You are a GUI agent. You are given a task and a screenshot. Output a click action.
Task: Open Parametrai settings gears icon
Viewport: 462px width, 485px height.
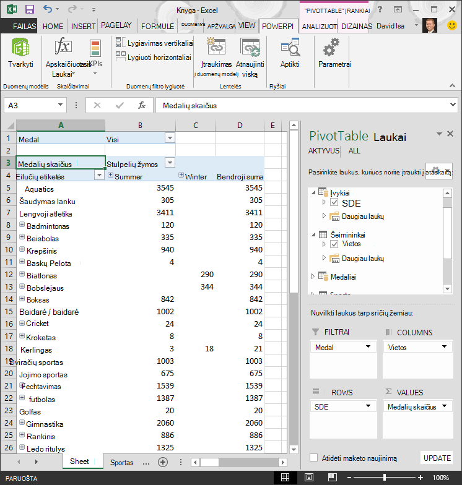(331, 47)
